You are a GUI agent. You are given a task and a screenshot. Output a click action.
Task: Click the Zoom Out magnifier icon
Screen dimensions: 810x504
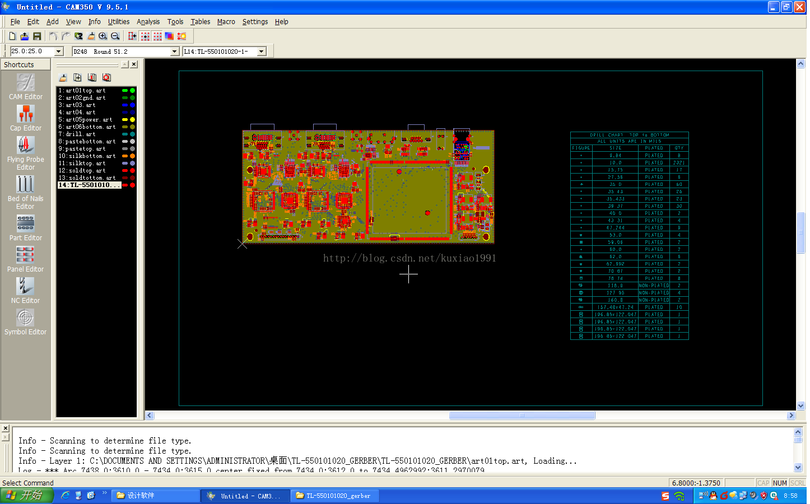coord(115,36)
